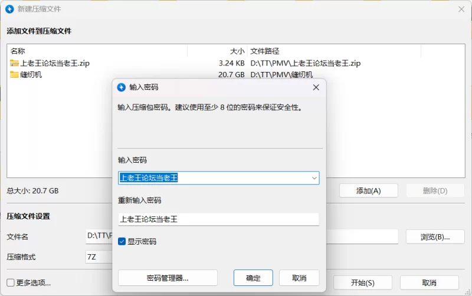Expand the password history dropdown arrow
Screen dimensions: 472x296
click(x=314, y=178)
